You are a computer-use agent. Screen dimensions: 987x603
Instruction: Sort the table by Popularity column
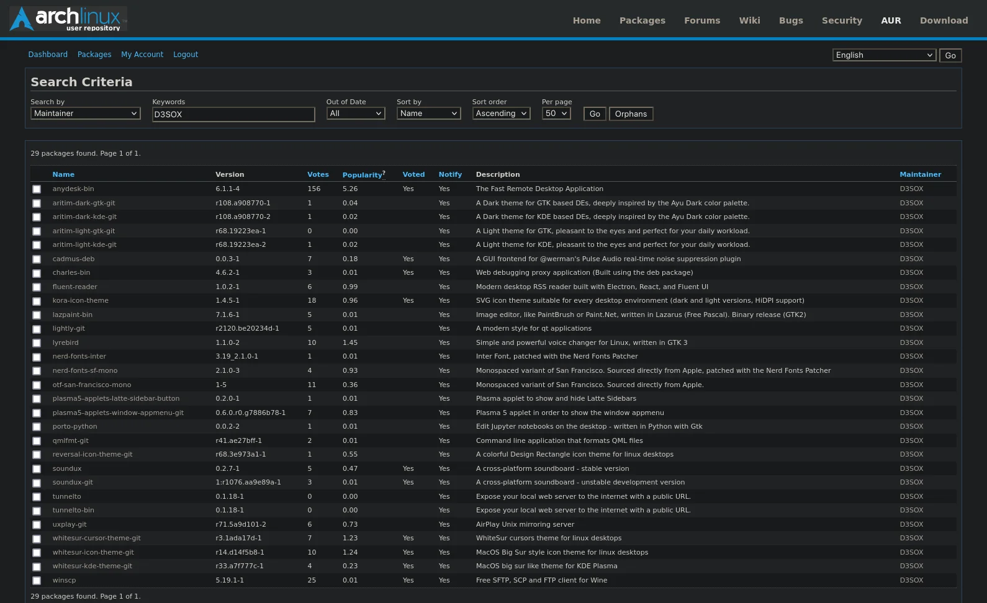pyautogui.click(x=363, y=175)
